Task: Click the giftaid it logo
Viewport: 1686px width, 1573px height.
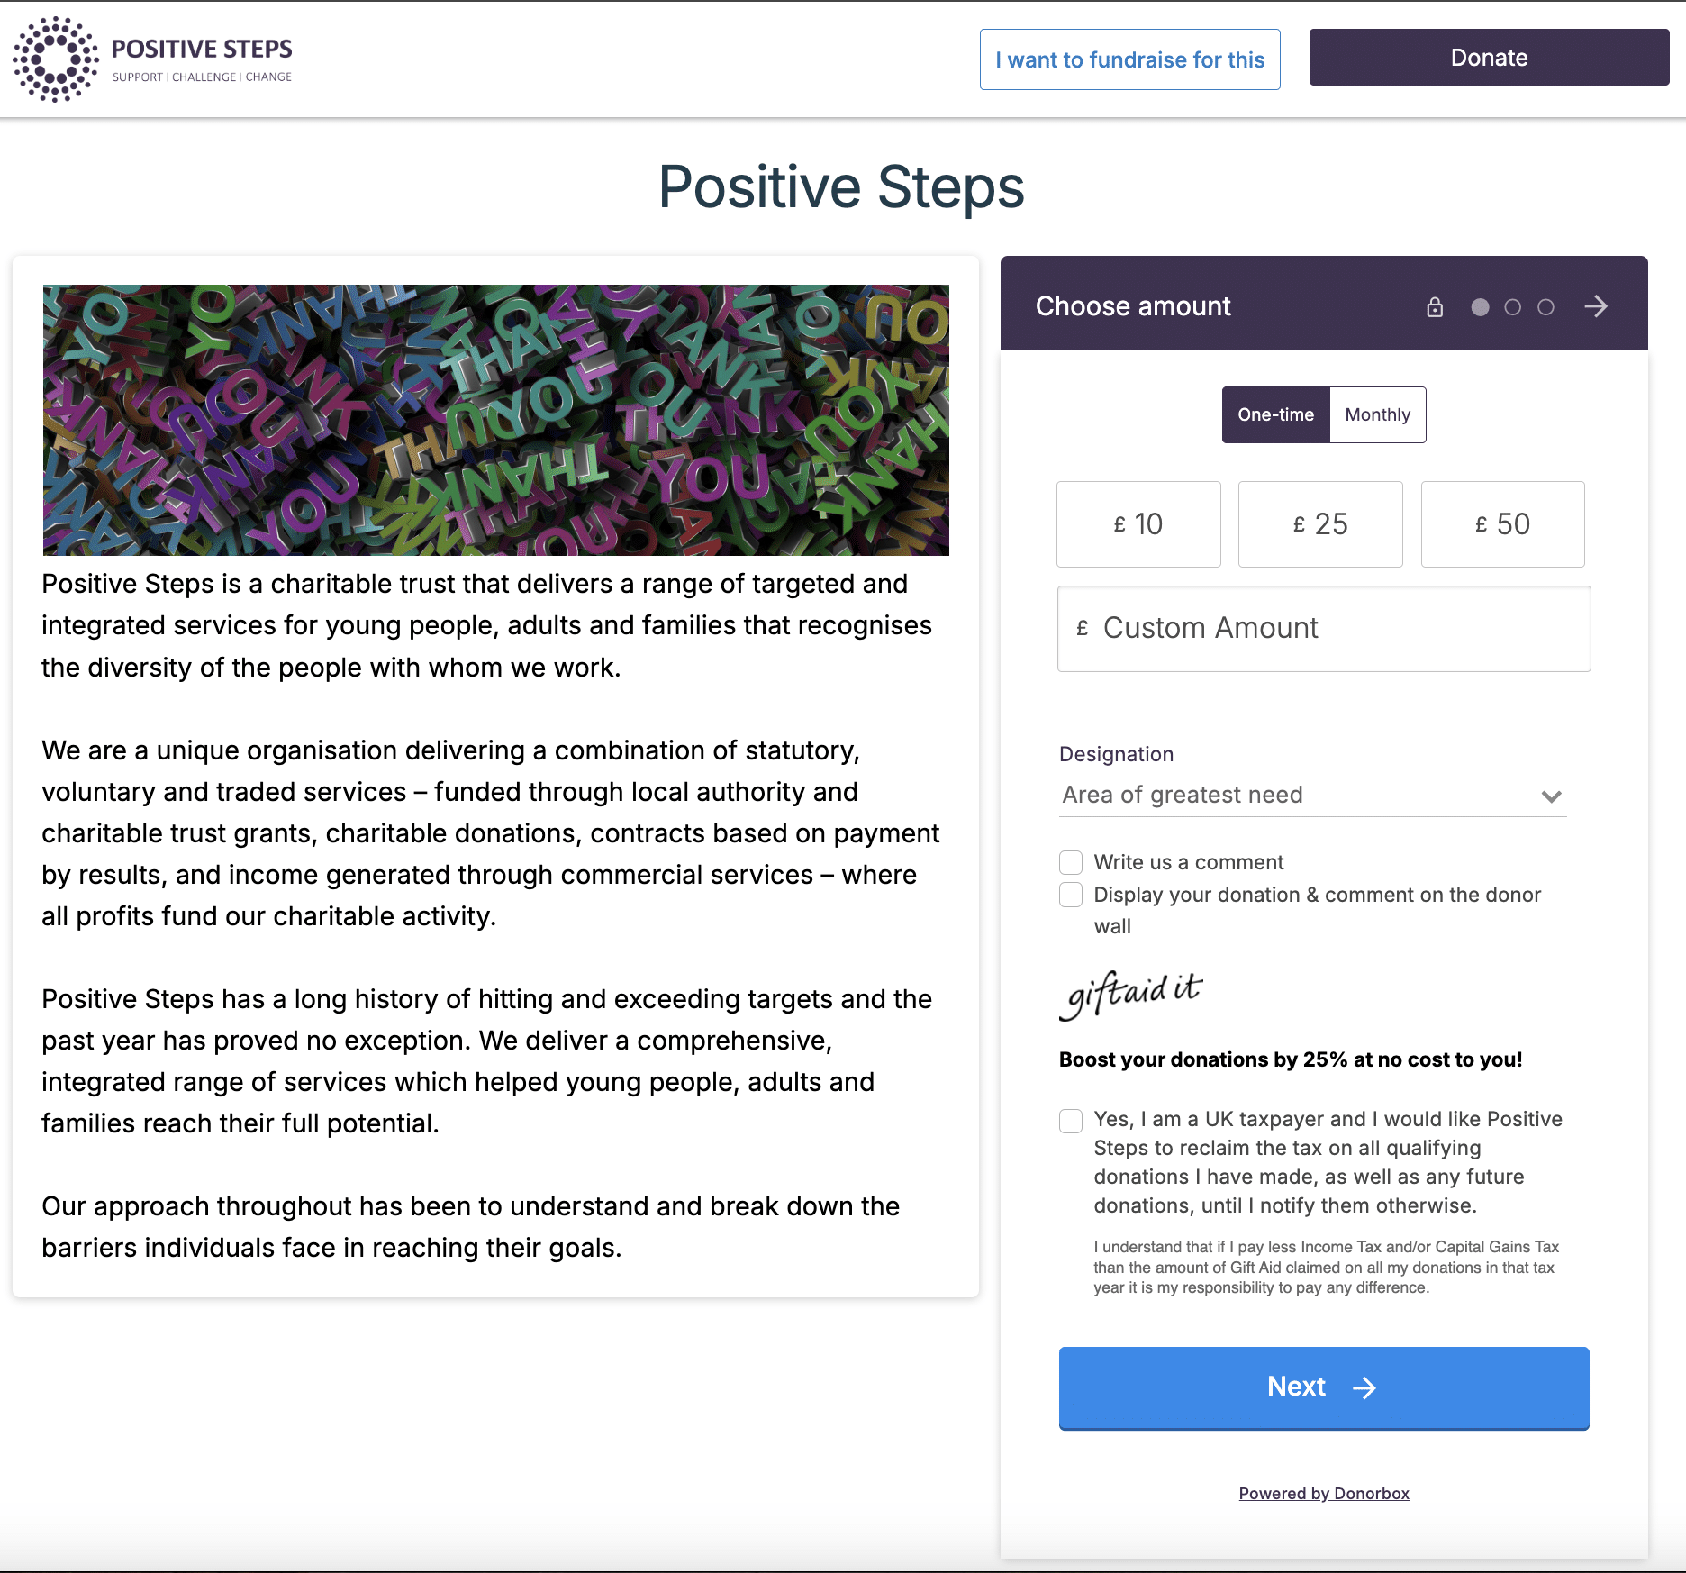Action: [x=1131, y=995]
